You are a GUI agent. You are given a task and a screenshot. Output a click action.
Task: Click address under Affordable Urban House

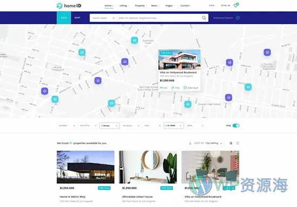[139, 201]
